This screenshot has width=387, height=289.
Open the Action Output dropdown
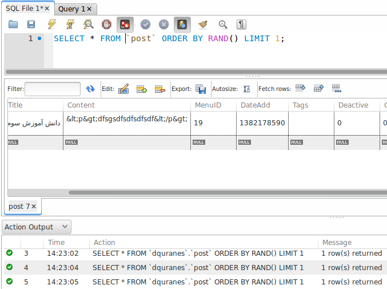point(37,227)
